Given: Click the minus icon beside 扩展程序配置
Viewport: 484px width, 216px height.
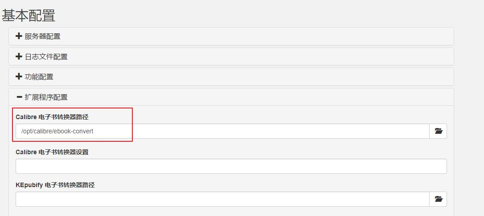Looking at the screenshot, I should (19, 96).
